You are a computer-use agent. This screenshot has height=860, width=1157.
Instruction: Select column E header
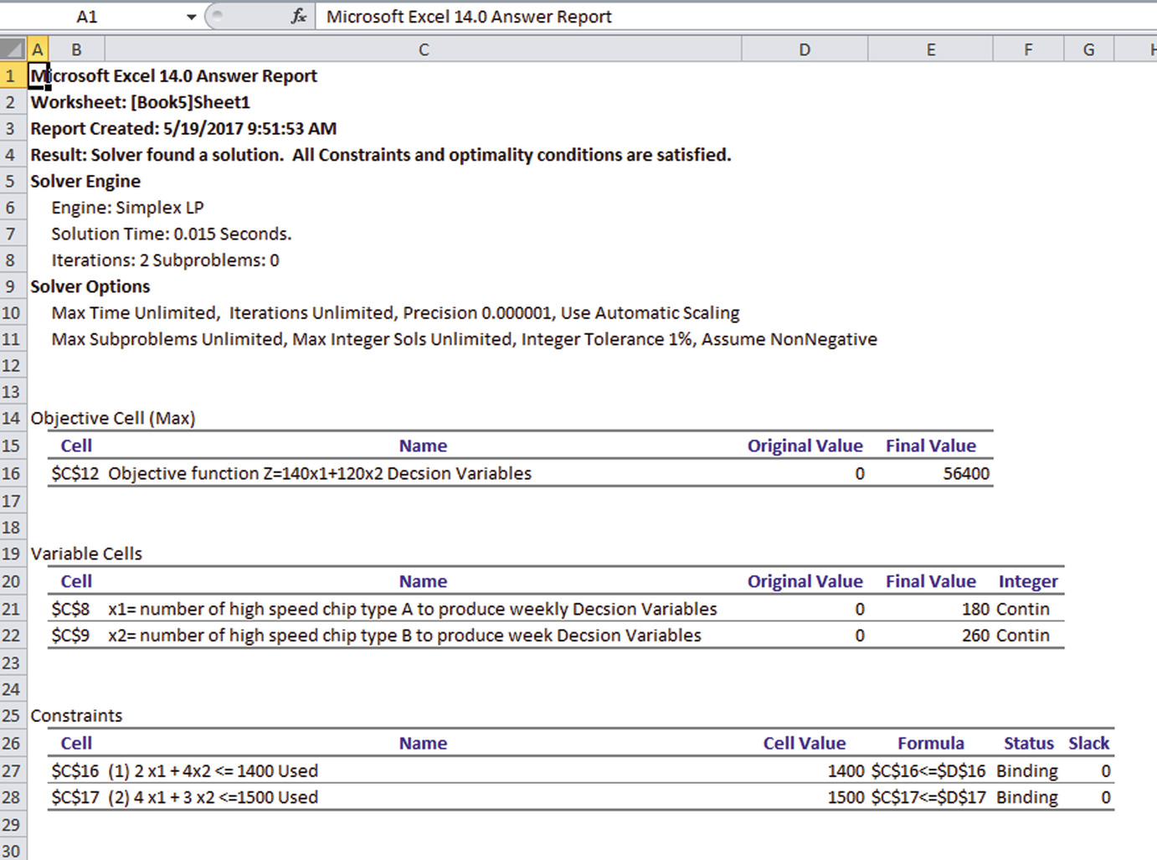click(930, 49)
